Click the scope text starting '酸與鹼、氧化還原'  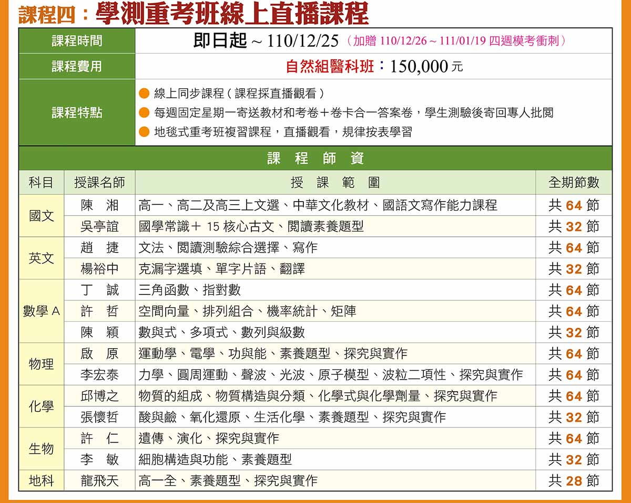tap(292, 417)
